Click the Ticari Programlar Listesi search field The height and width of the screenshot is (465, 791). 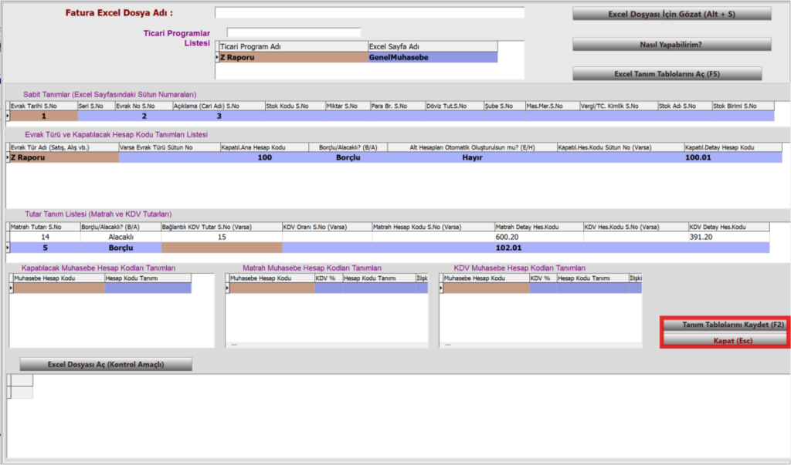294,32
